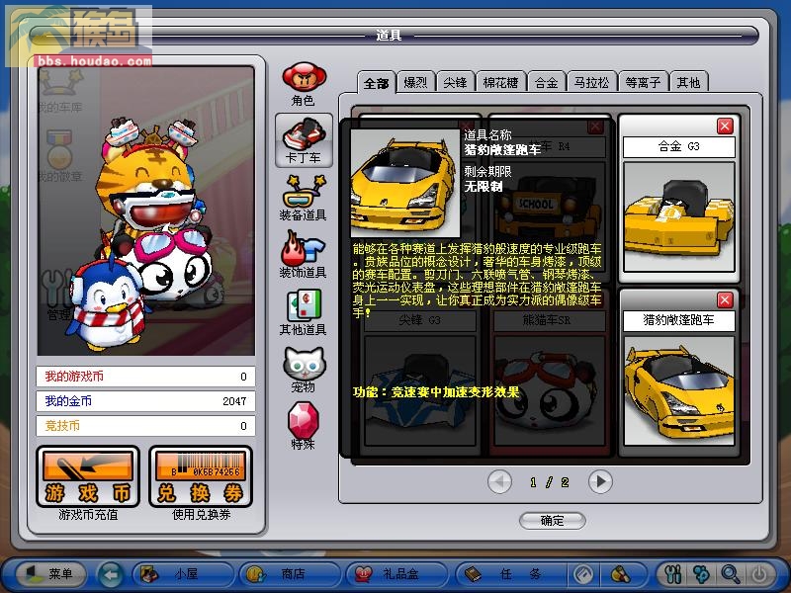Click the 竞技币 balance field
The image size is (791, 593).
pos(145,426)
